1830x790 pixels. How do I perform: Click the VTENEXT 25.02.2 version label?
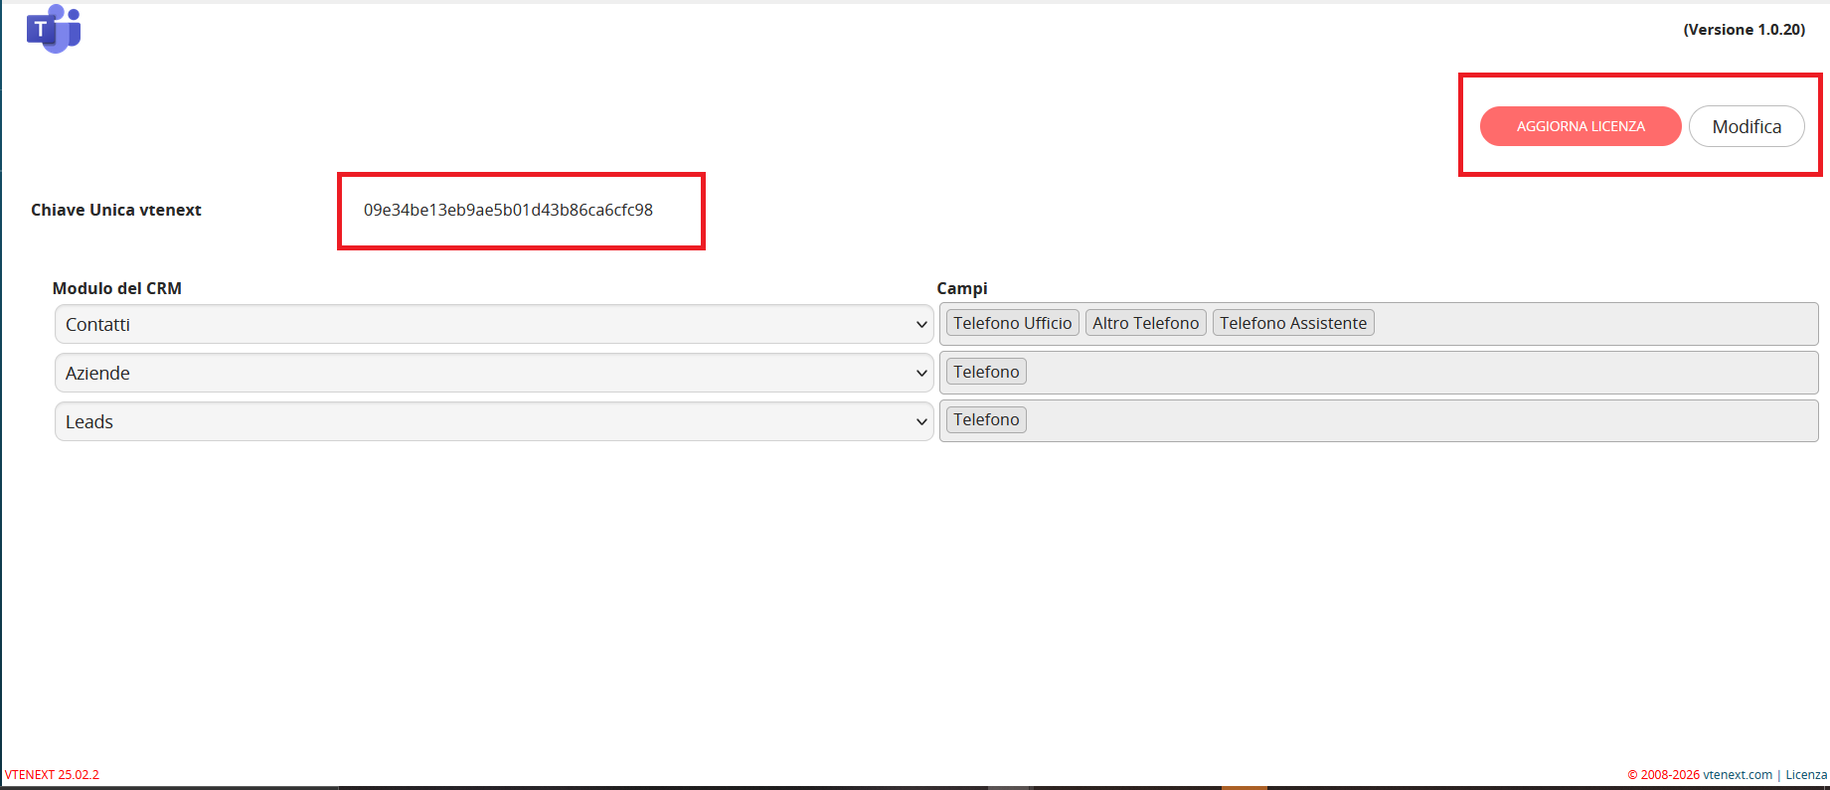point(52,775)
